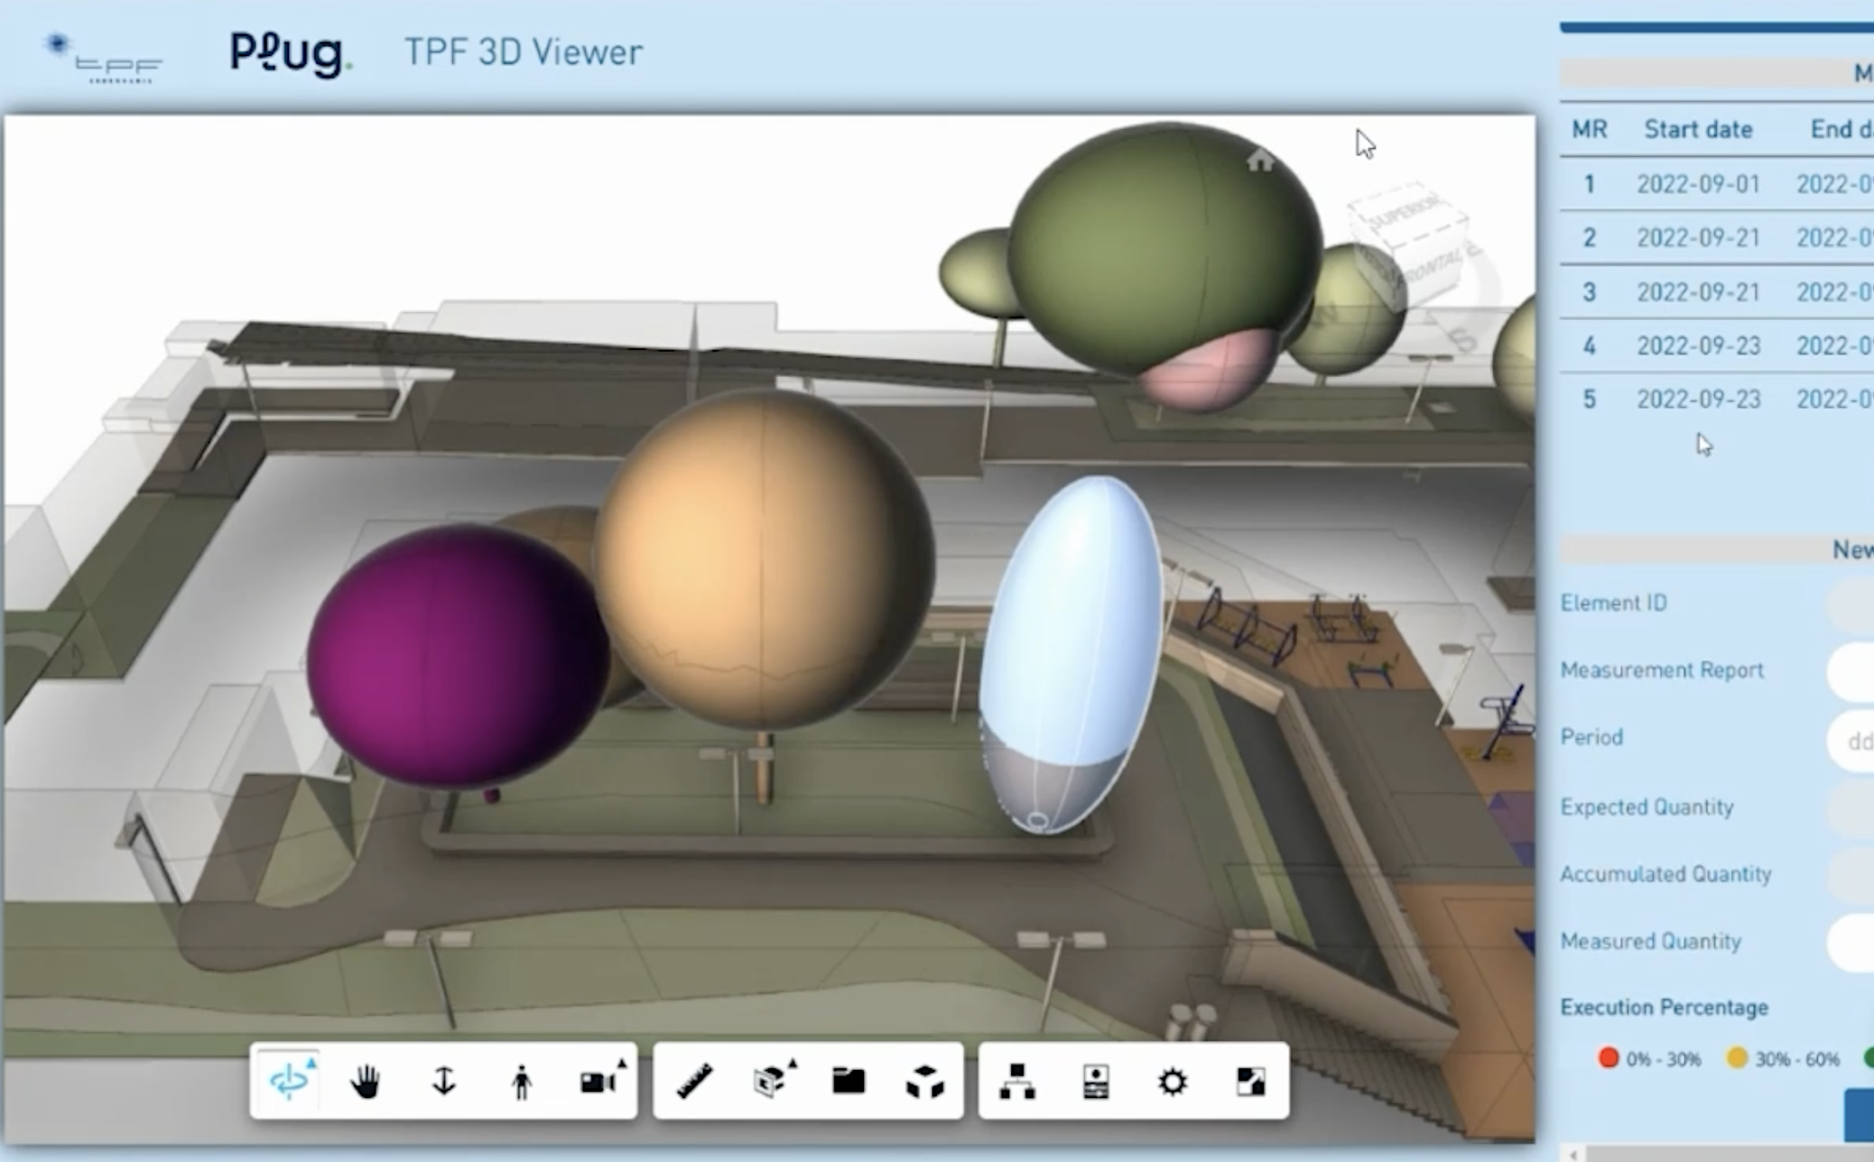Select measurement report row 3 in the table
The height and width of the screenshot is (1162, 1874).
[x=1697, y=292]
